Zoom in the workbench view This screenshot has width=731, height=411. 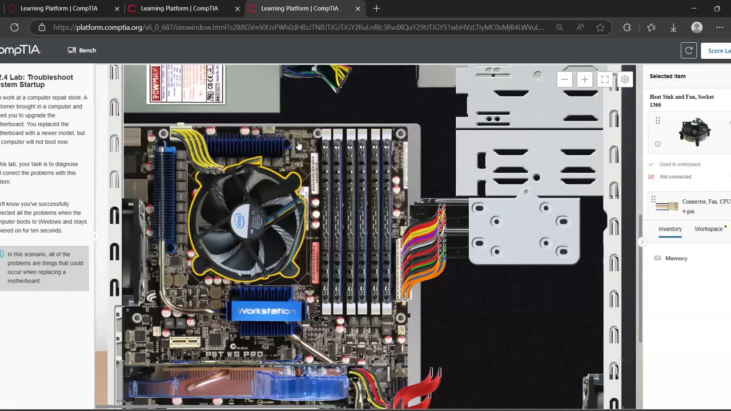click(x=584, y=80)
